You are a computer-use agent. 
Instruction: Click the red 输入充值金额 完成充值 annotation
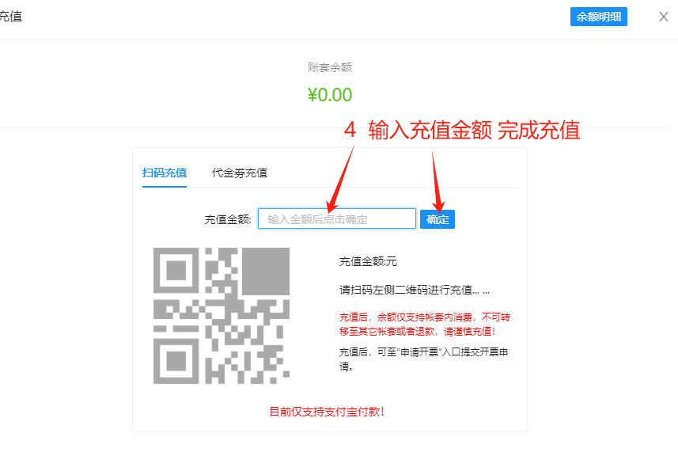click(462, 131)
